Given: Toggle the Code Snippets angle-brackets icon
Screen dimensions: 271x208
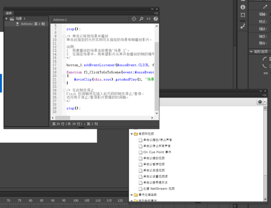Looking at the screenshot, I should click(149, 19).
